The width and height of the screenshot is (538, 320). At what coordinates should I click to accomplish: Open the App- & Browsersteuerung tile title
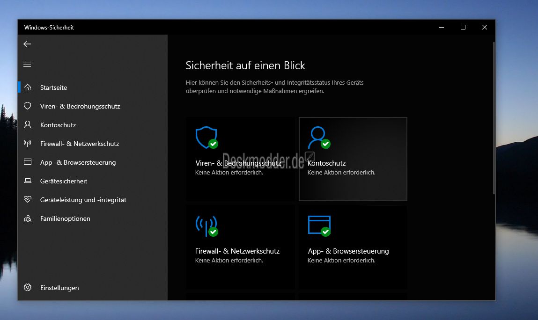[348, 251]
